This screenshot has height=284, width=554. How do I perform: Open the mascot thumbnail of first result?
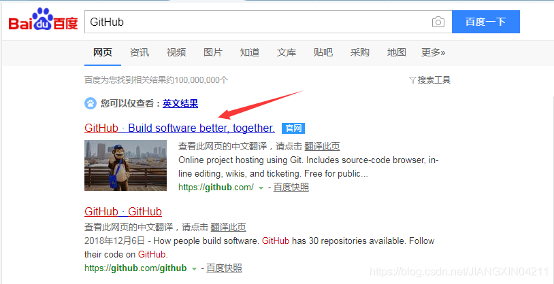point(125,166)
